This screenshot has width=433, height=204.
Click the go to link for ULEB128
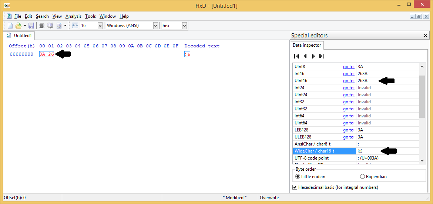(x=349, y=137)
